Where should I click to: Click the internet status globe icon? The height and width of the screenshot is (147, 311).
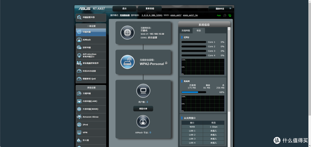[x=128, y=33]
